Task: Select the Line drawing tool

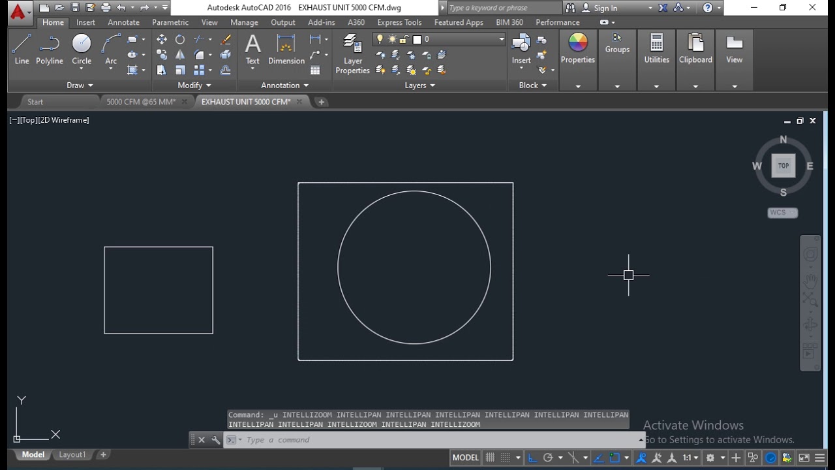Action: [x=22, y=49]
